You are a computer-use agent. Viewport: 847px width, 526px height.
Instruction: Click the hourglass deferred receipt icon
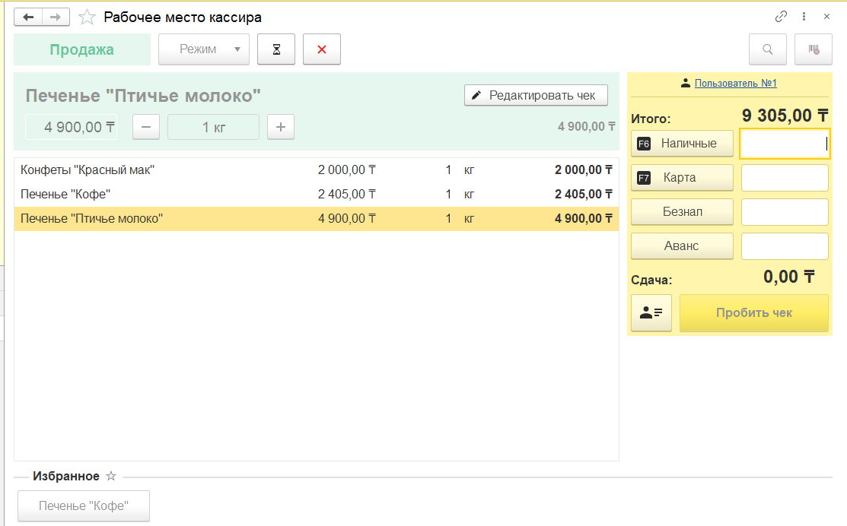(x=276, y=49)
